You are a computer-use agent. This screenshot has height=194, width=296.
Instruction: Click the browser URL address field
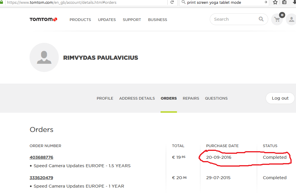[86, 2]
